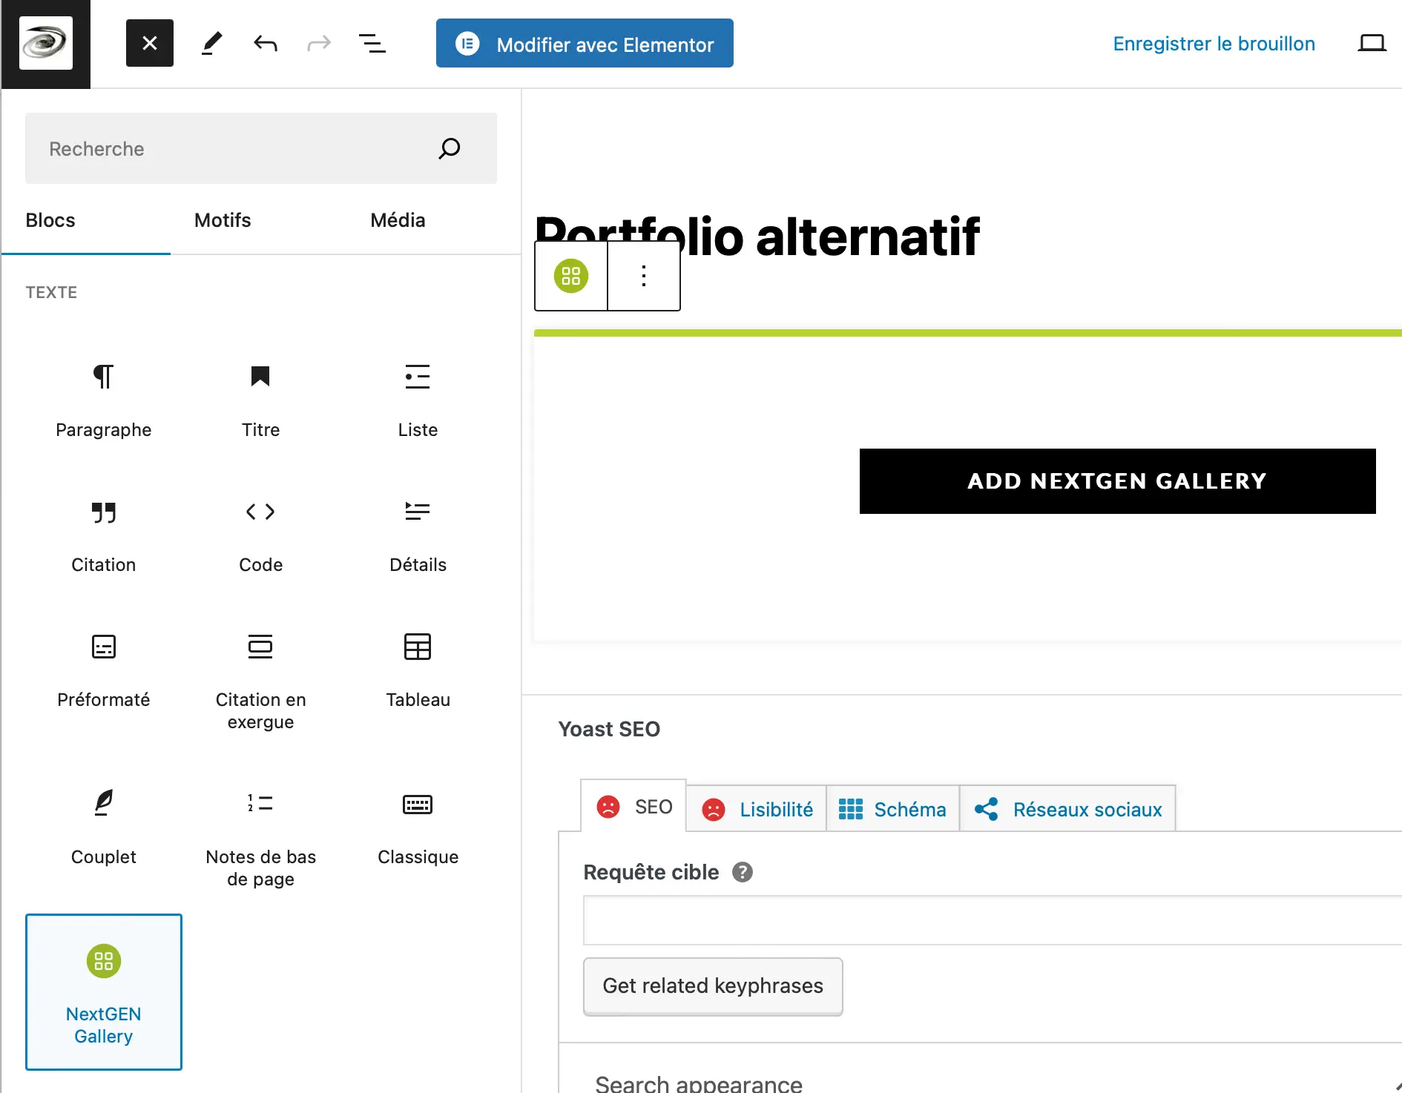Open the Lisibilité tab in Yoast

(x=757, y=809)
